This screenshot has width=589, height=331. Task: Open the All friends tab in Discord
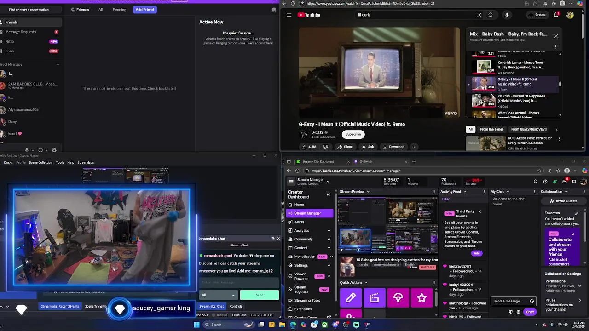[x=101, y=9]
